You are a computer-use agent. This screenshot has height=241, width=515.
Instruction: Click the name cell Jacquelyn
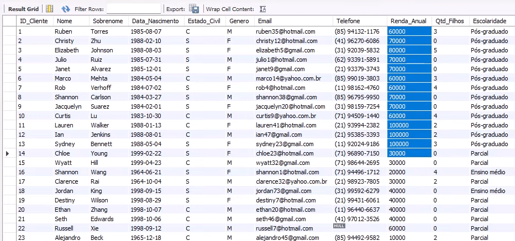[68, 106]
